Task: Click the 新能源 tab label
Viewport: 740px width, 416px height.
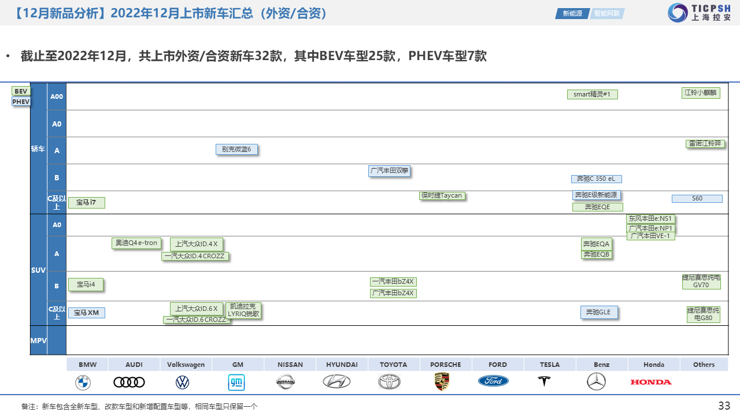Action: pos(572,13)
